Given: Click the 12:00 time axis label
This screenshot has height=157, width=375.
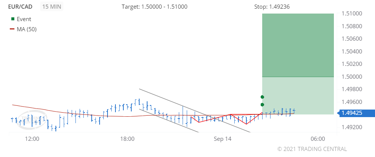Looking at the screenshot, I should coord(32,139).
